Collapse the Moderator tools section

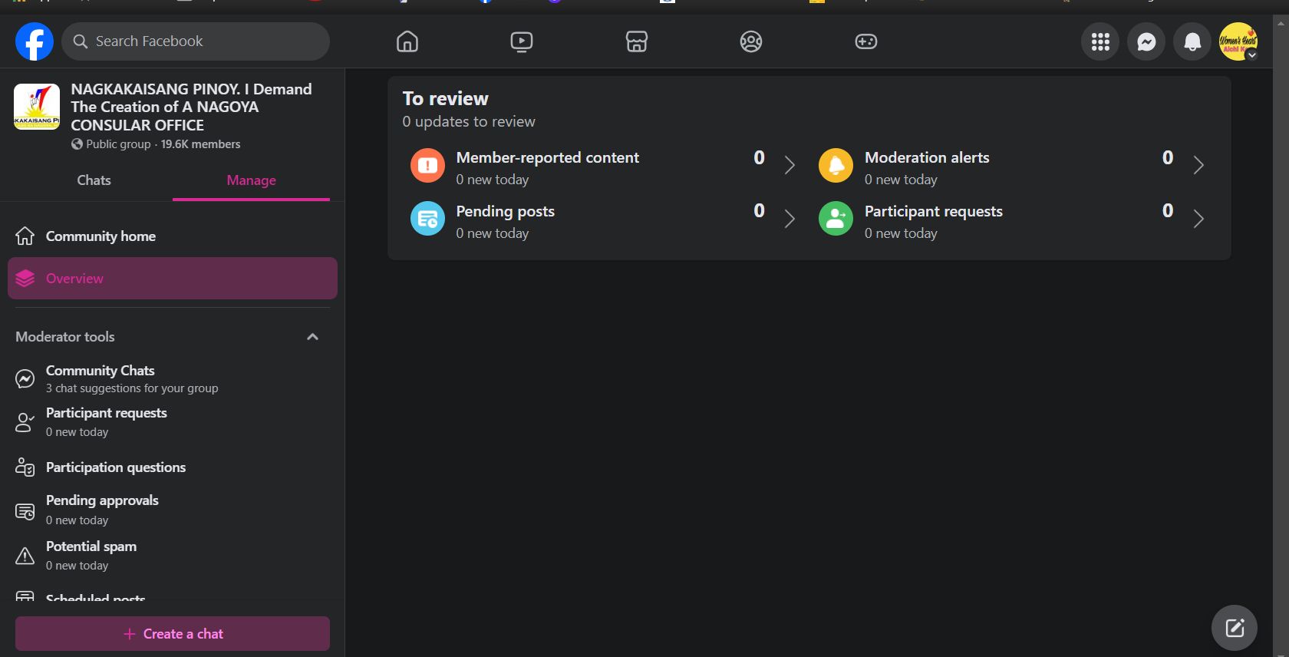[312, 337]
